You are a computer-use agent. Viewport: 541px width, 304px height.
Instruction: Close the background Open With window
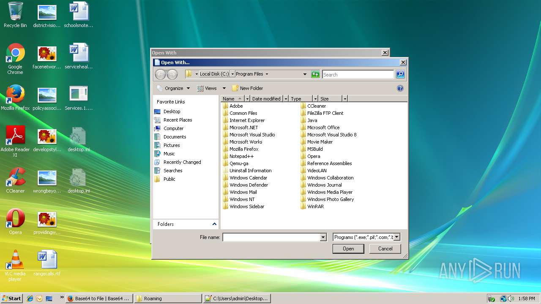pos(385,53)
